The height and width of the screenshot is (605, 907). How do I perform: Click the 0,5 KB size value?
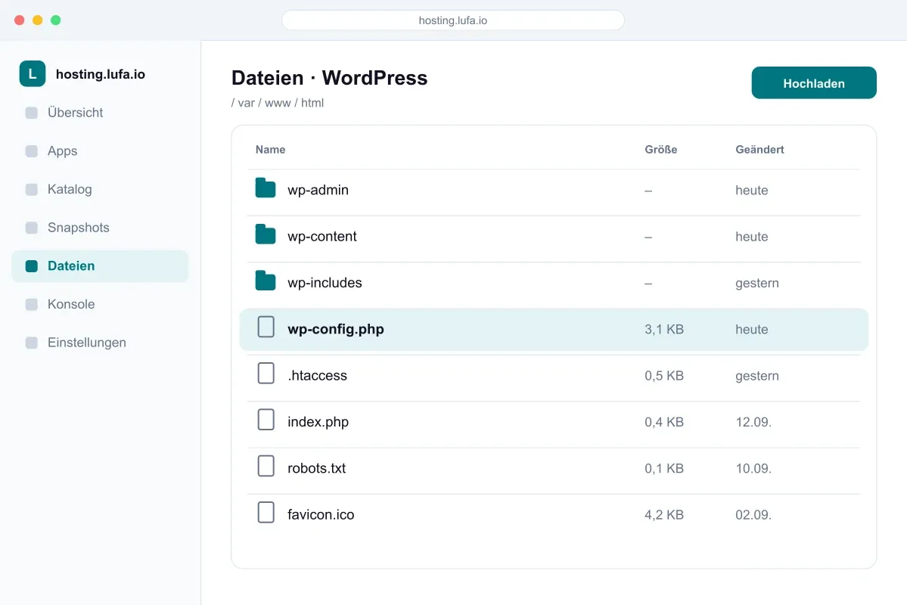664,375
